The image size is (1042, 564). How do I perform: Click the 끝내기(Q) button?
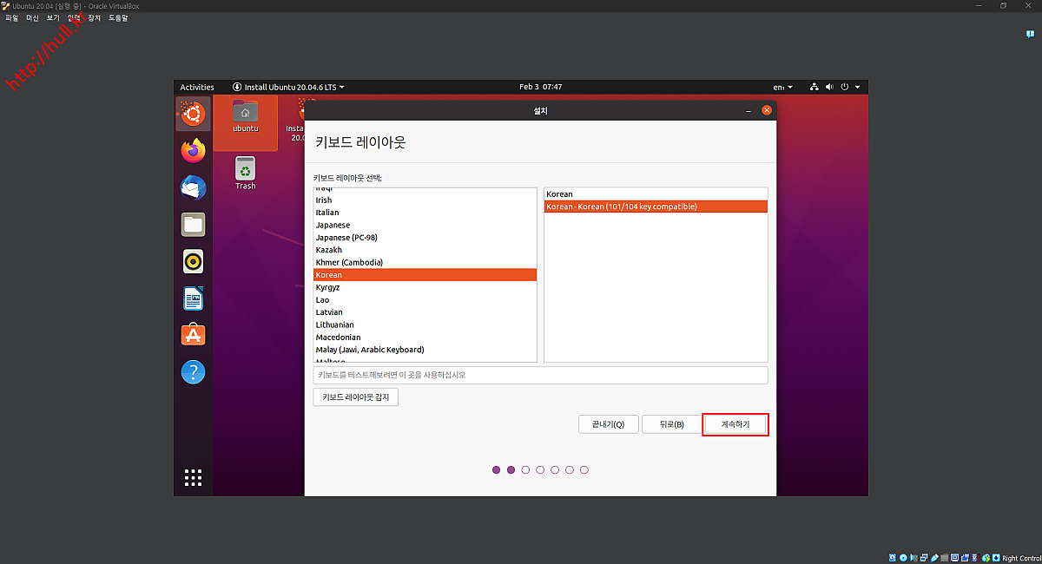point(609,424)
